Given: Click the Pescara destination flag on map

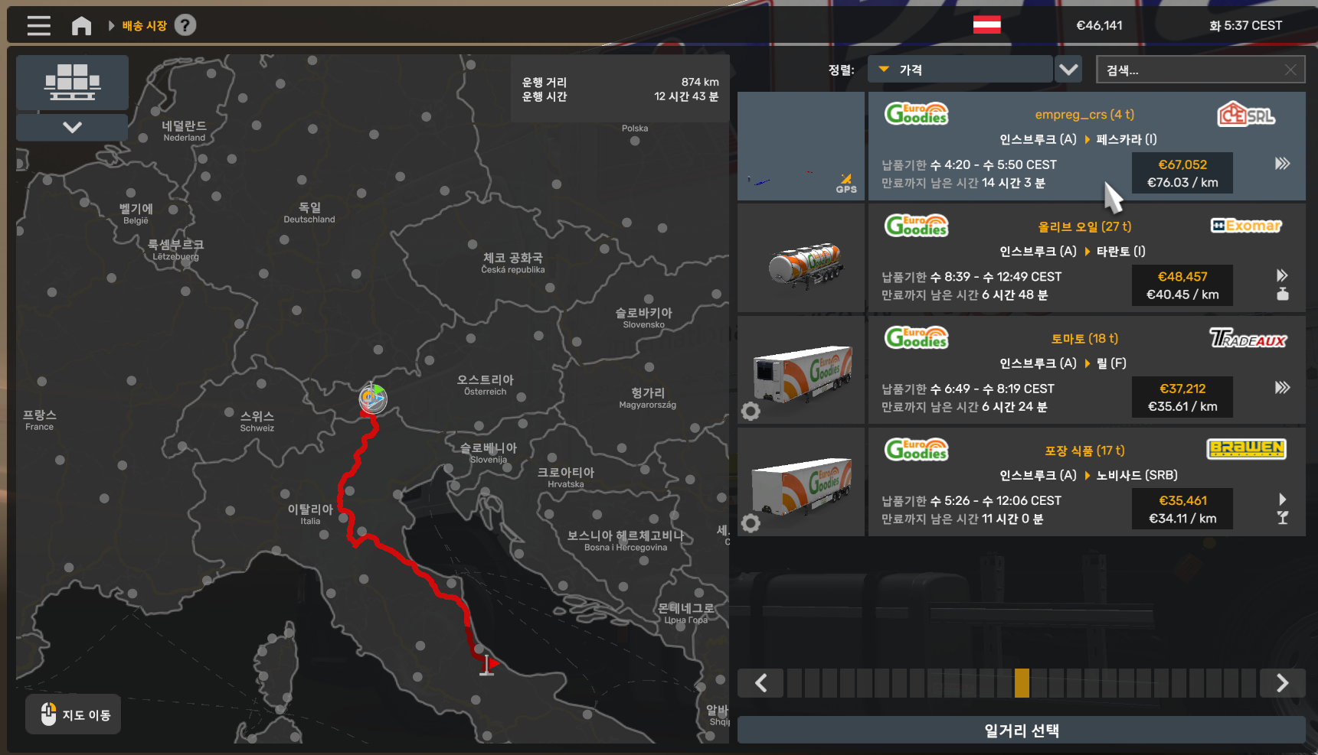Looking at the screenshot, I should pyautogui.click(x=488, y=665).
